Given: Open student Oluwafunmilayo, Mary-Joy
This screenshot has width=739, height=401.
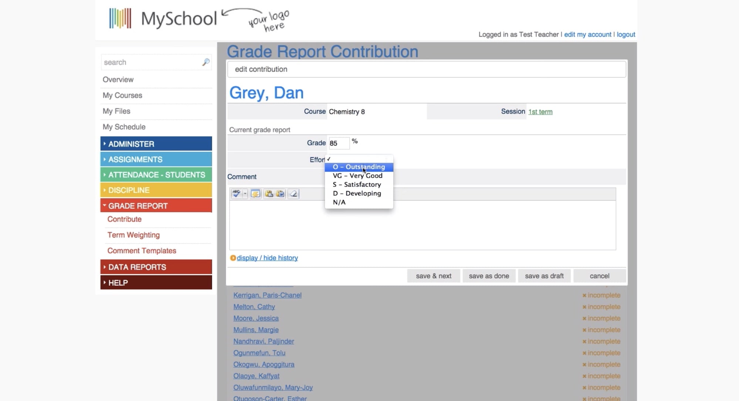Looking at the screenshot, I should (273, 387).
